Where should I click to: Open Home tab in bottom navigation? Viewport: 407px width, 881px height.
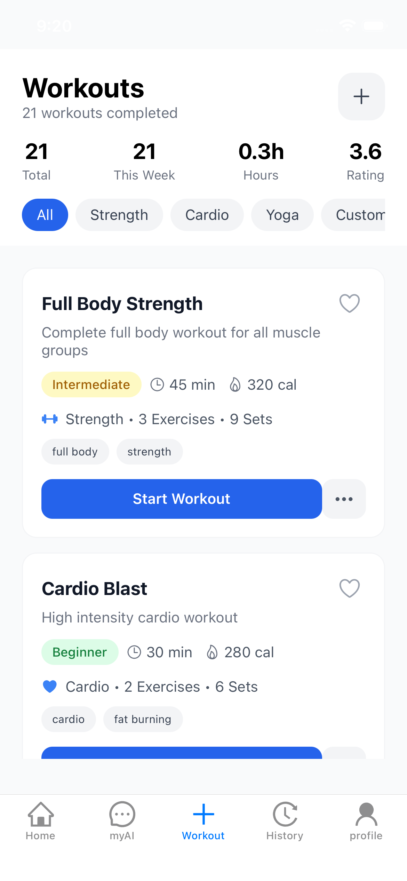(40, 821)
